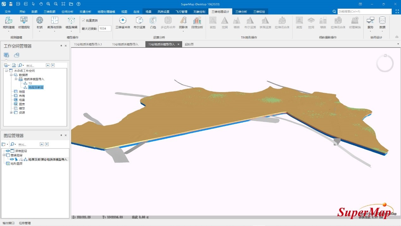Expand the 资源 tree node
The height and width of the screenshot is (226, 401).
11,112
